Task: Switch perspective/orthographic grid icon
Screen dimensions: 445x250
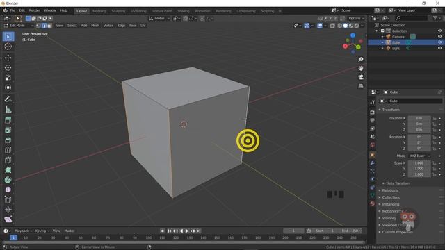Action: pyautogui.click(x=361, y=86)
